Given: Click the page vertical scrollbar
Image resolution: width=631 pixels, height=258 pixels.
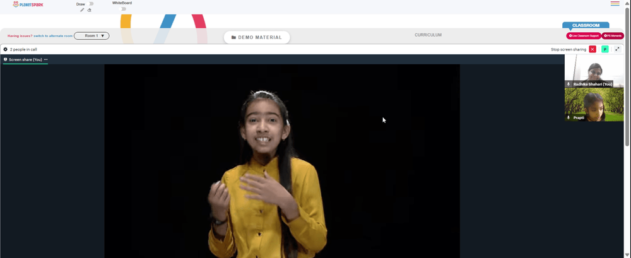Looking at the screenshot, I should click(x=628, y=76).
